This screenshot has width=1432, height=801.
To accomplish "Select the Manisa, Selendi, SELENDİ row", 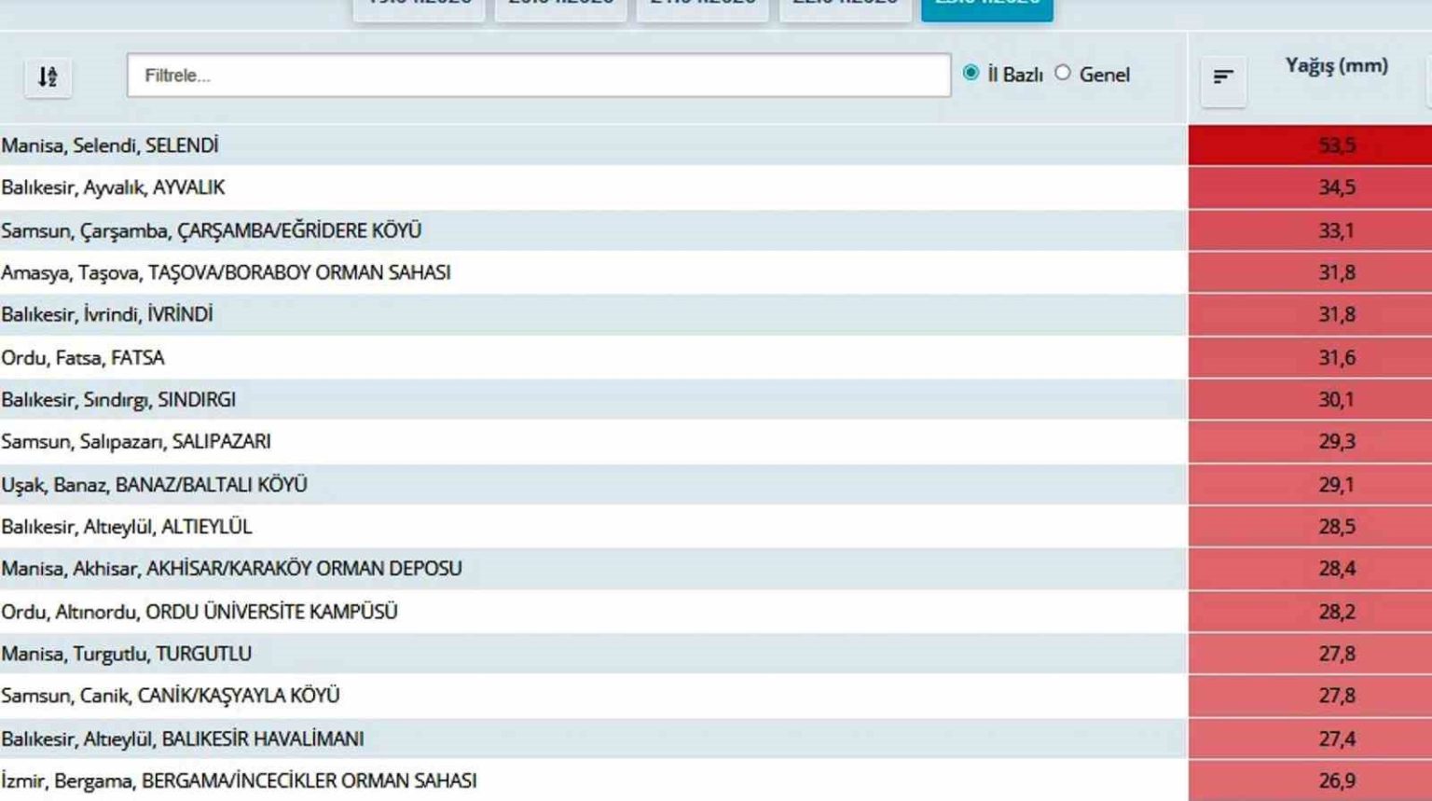I will (x=110, y=145).
